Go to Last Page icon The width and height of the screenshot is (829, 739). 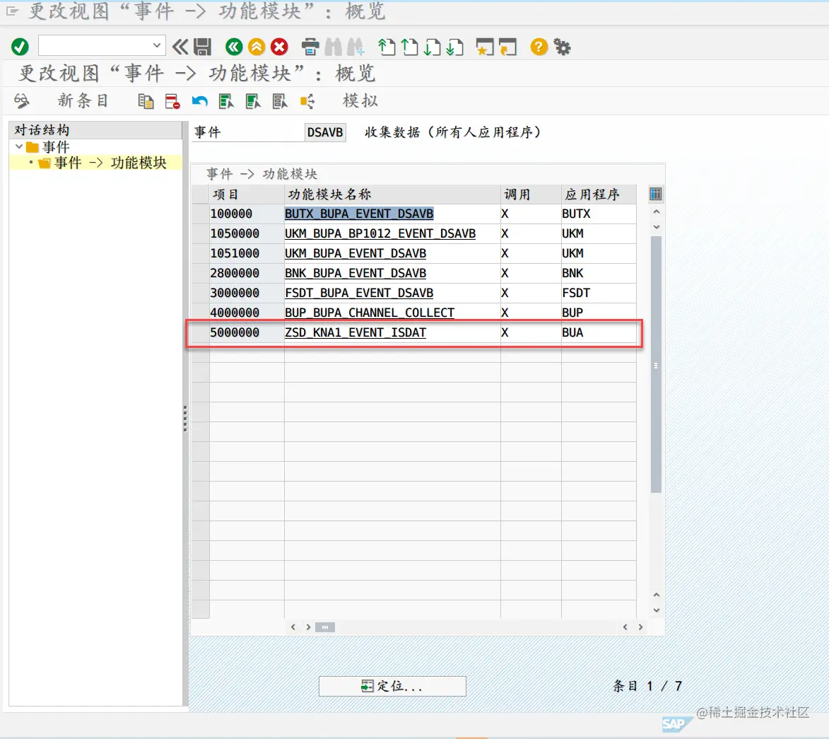point(454,47)
